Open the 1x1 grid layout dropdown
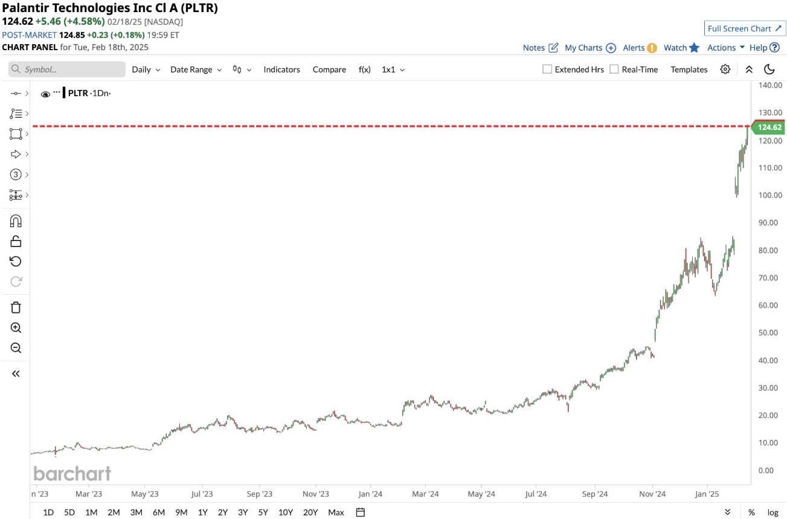This screenshot has height=519, width=787. point(393,69)
